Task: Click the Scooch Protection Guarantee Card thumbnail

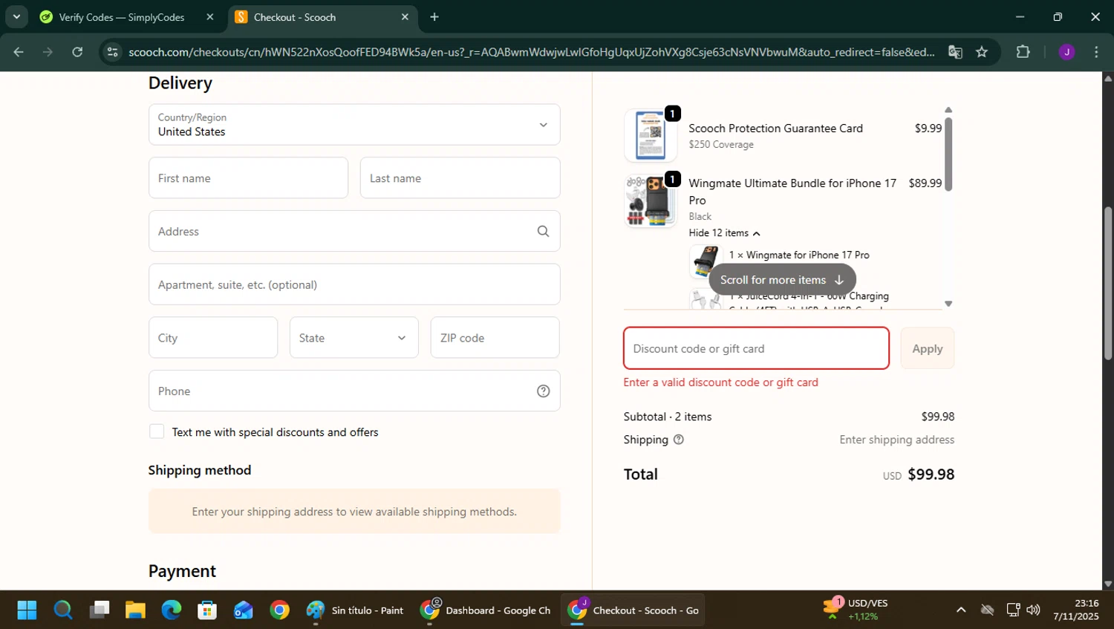Action: (x=651, y=136)
